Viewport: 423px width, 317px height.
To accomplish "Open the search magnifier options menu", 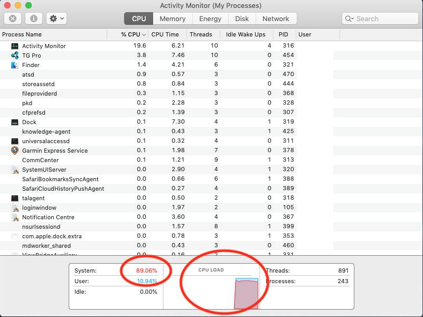I will [350, 18].
